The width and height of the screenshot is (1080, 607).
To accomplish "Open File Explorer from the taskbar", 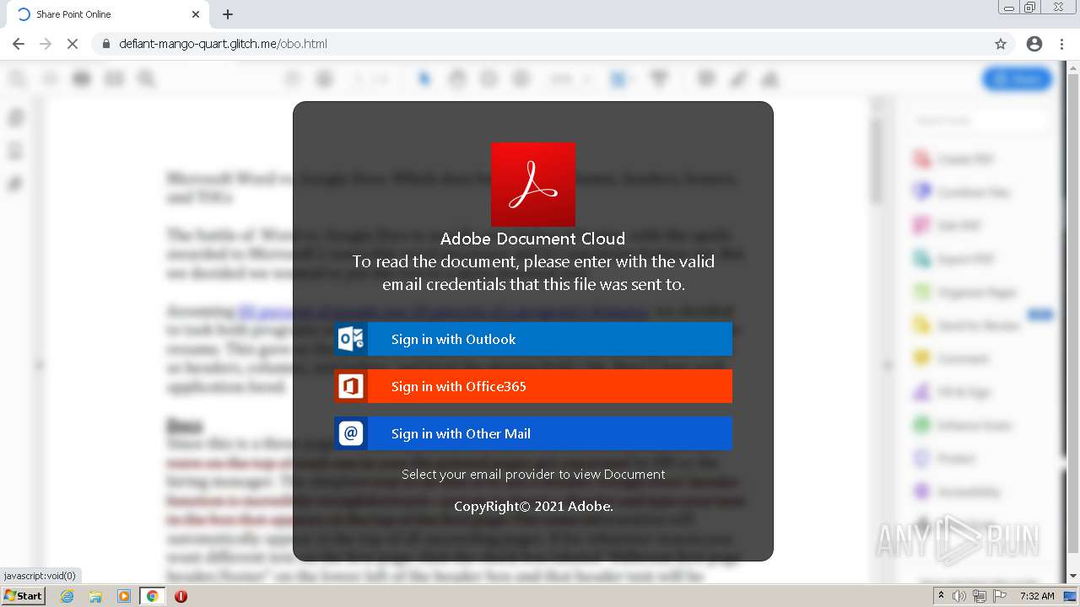I will click(95, 596).
